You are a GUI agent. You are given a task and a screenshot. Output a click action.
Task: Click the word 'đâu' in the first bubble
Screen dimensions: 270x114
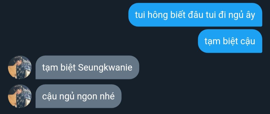click(194, 15)
